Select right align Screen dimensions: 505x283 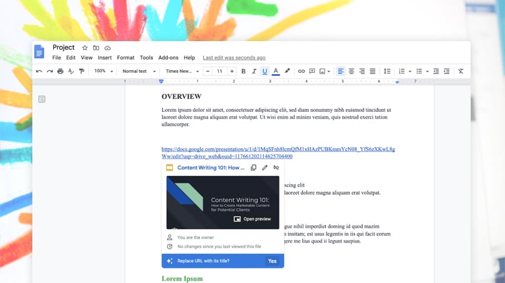[362, 71]
